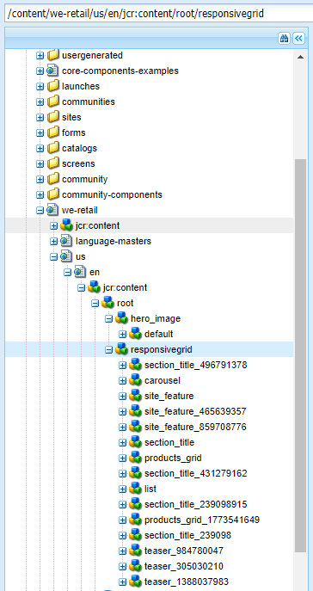The image size is (313, 591).
Task: Click the responsivegrid node cube icon
Action: pyautogui.click(x=121, y=349)
